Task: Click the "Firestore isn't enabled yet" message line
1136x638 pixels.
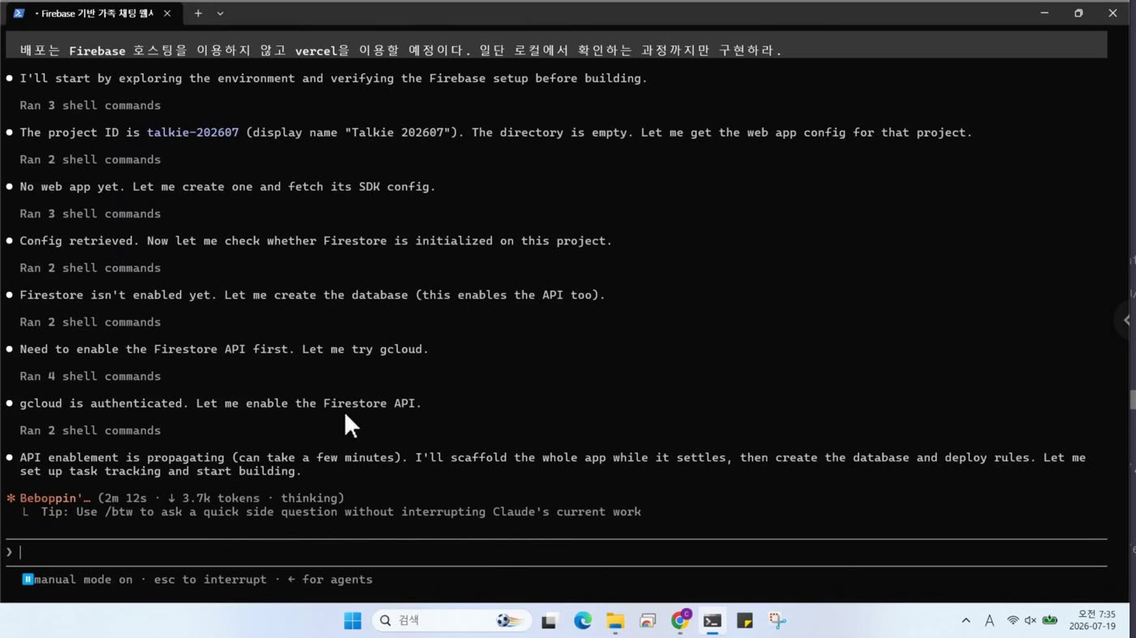Action: [312, 295]
